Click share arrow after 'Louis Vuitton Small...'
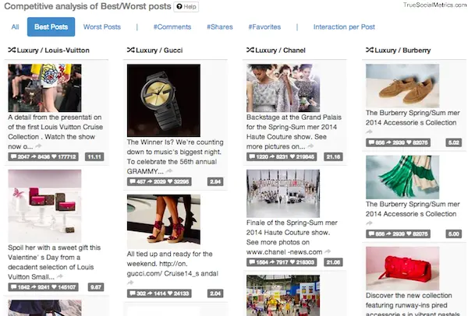This screenshot has width=468, height=316. (x=60, y=276)
